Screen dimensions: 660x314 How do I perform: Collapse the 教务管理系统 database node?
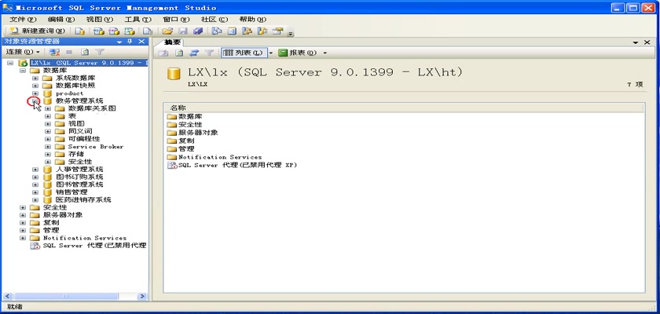pyautogui.click(x=35, y=101)
